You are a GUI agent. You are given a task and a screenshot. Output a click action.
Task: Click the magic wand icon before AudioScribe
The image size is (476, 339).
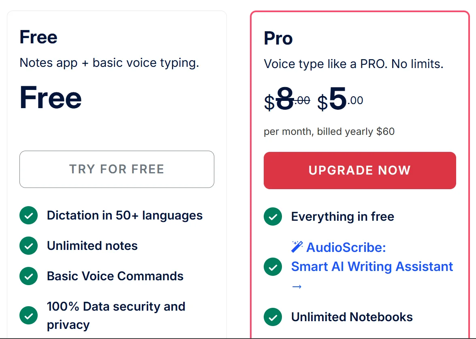coord(297,247)
